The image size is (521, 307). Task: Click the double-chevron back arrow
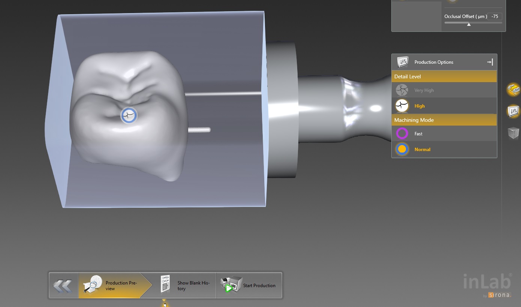[x=63, y=286]
